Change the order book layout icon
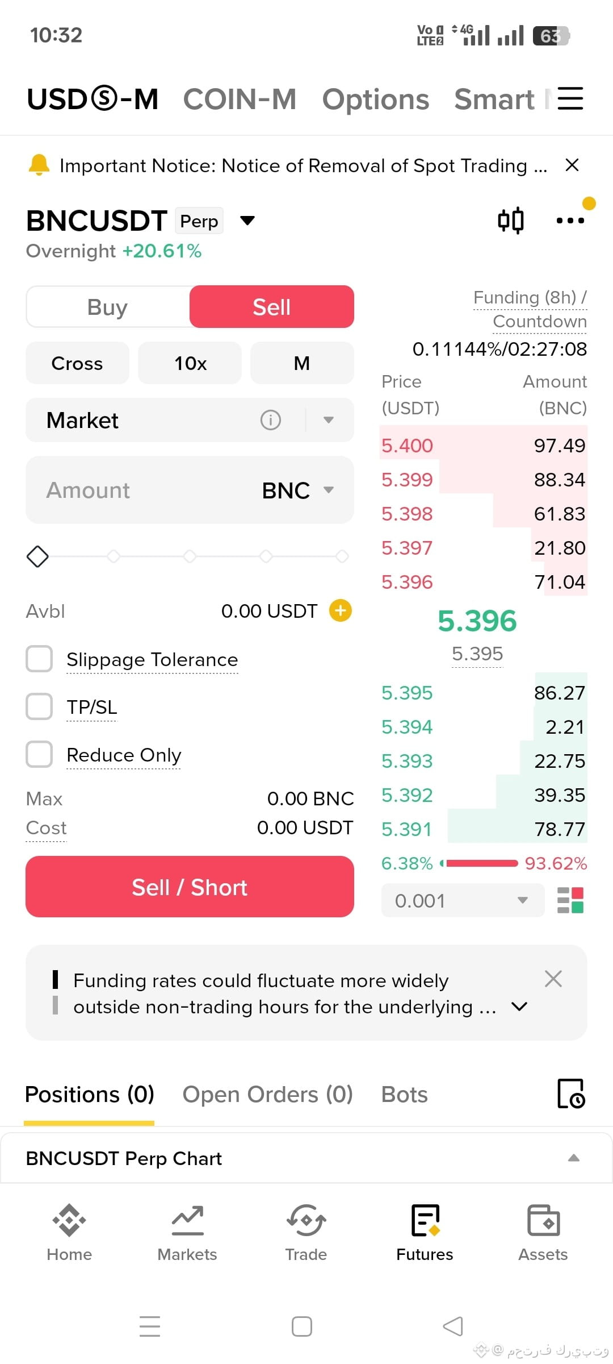 (x=570, y=900)
